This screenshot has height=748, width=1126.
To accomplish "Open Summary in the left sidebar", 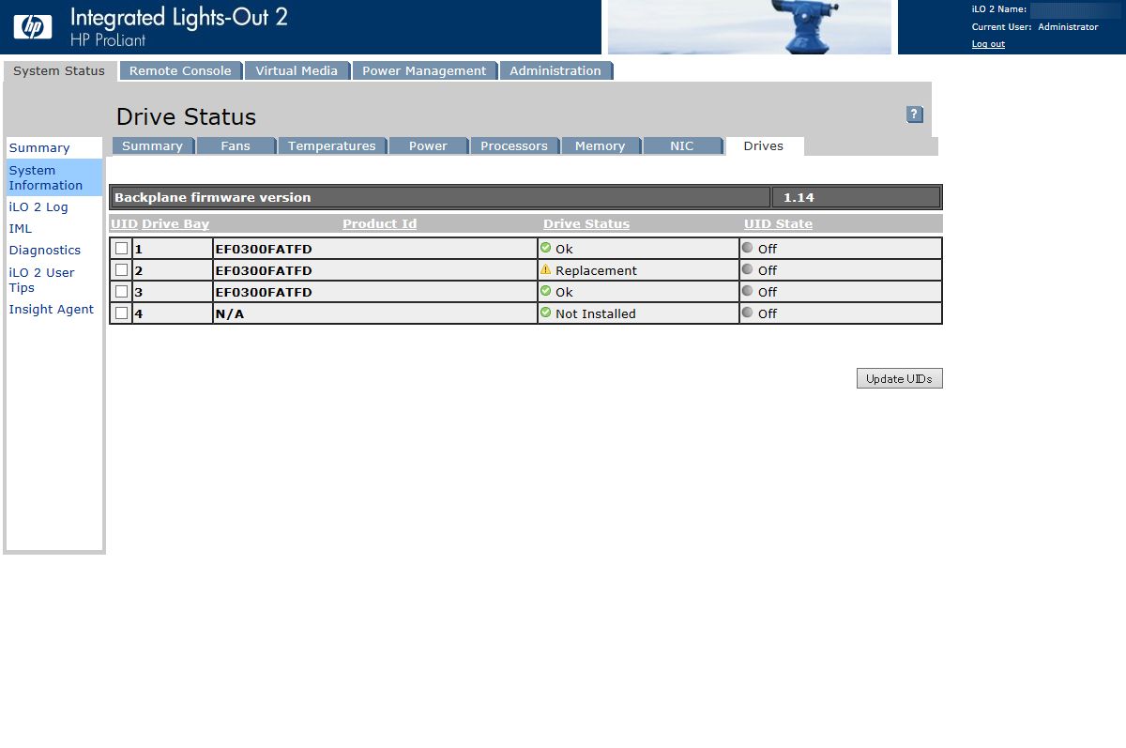I will click(x=39, y=147).
